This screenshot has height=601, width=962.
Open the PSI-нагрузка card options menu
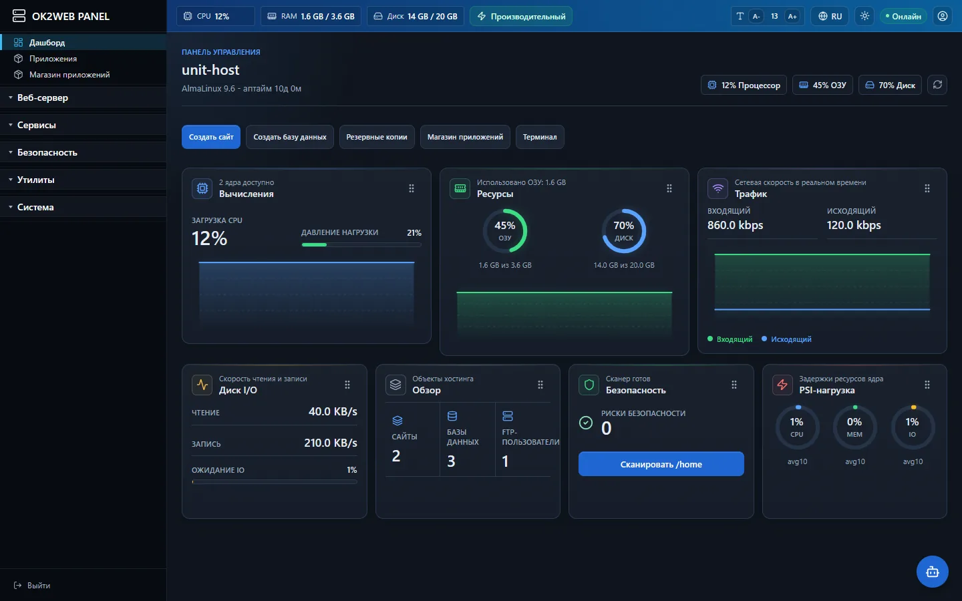(x=927, y=385)
